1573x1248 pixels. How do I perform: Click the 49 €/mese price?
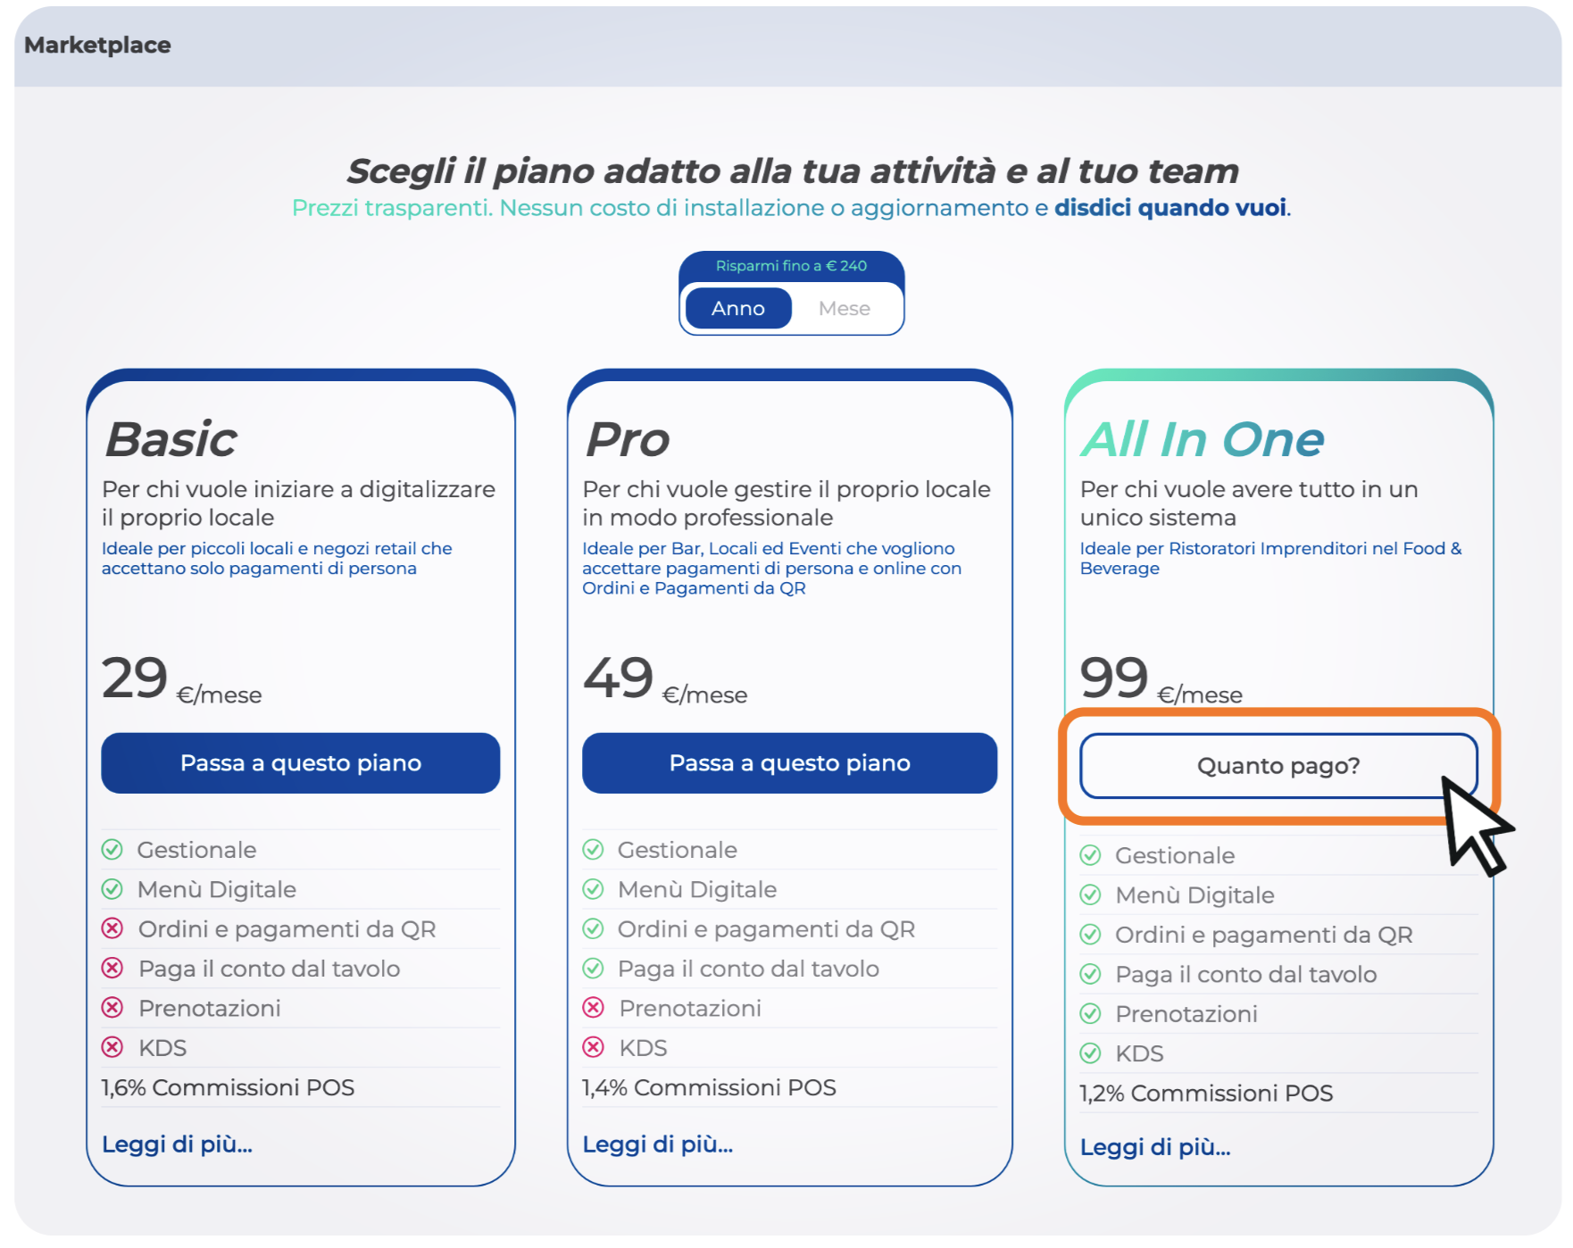(665, 679)
